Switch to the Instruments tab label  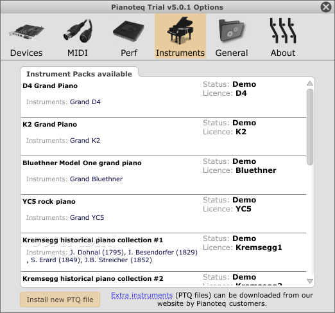[180, 53]
